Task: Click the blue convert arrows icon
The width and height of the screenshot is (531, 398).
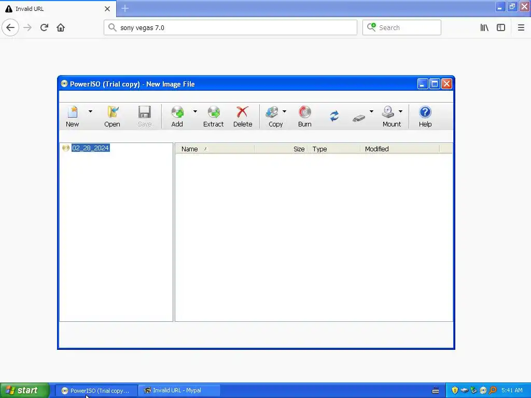Action: (x=334, y=116)
